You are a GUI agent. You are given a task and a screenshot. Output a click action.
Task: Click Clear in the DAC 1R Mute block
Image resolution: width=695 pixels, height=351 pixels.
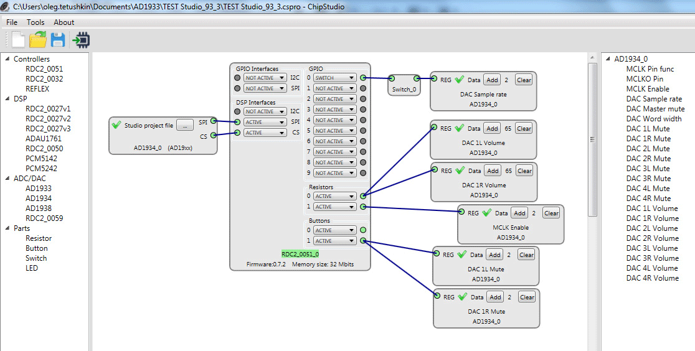(527, 297)
